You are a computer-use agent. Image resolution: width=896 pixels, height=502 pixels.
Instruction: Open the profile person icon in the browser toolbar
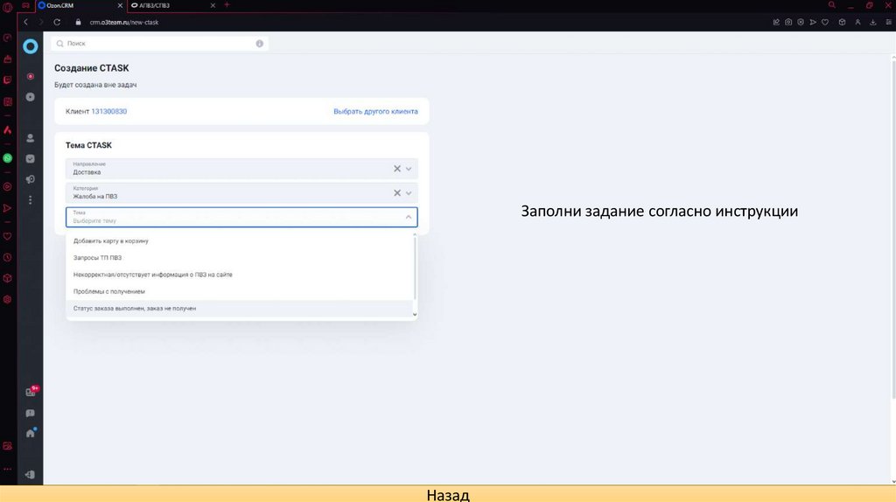857,22
